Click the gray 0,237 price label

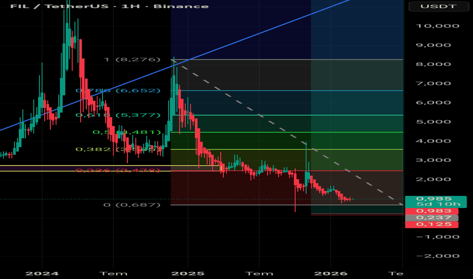pos(432,218)
